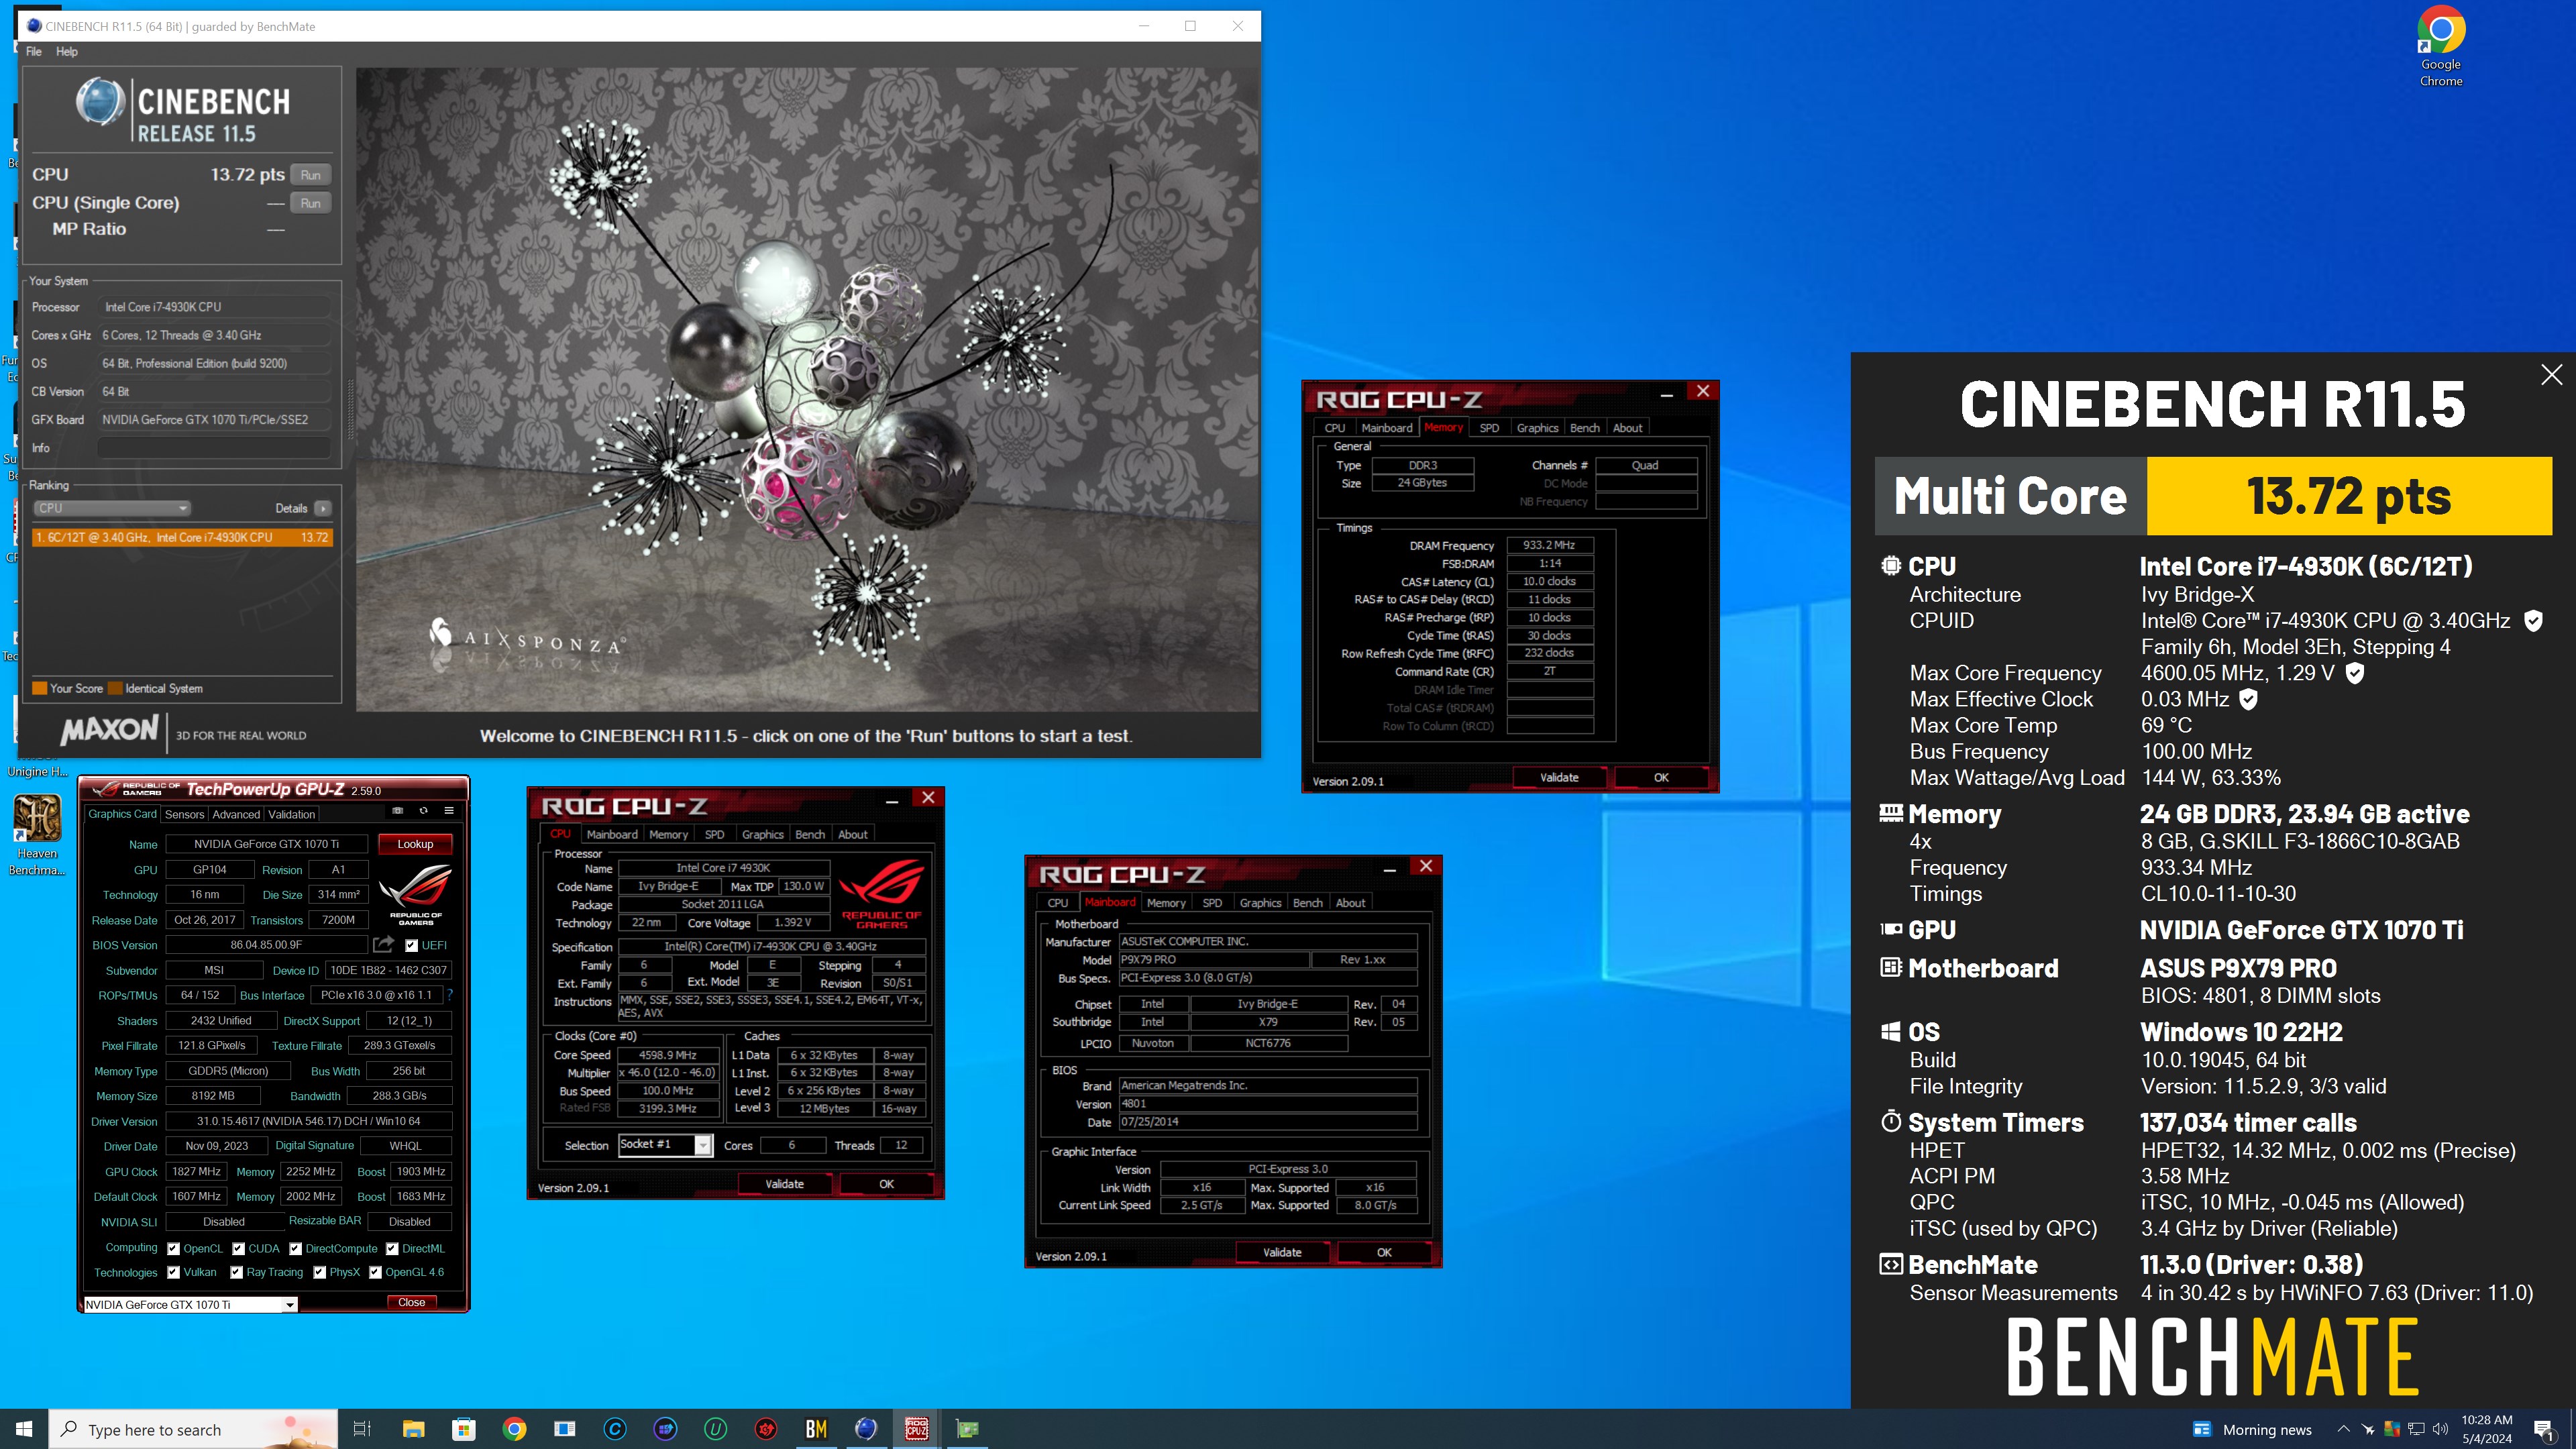This screenshot has height=1449, width=2576.
Task: Toggle the DirectML checkbox
Action: tap(392, 1248)
